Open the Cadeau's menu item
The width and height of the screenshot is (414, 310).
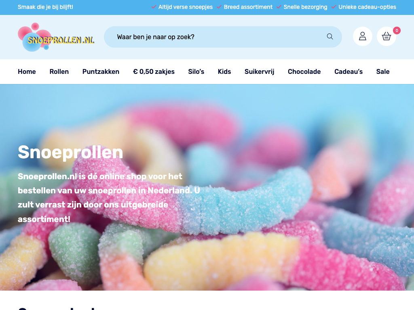(x=349, y=72)
